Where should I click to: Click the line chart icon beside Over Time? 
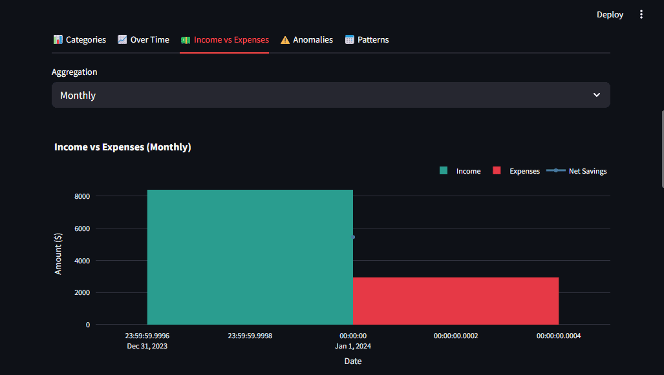click(122, 40)
